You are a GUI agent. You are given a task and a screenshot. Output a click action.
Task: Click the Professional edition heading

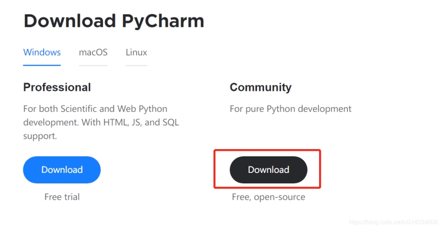click(x=57, y=88)
